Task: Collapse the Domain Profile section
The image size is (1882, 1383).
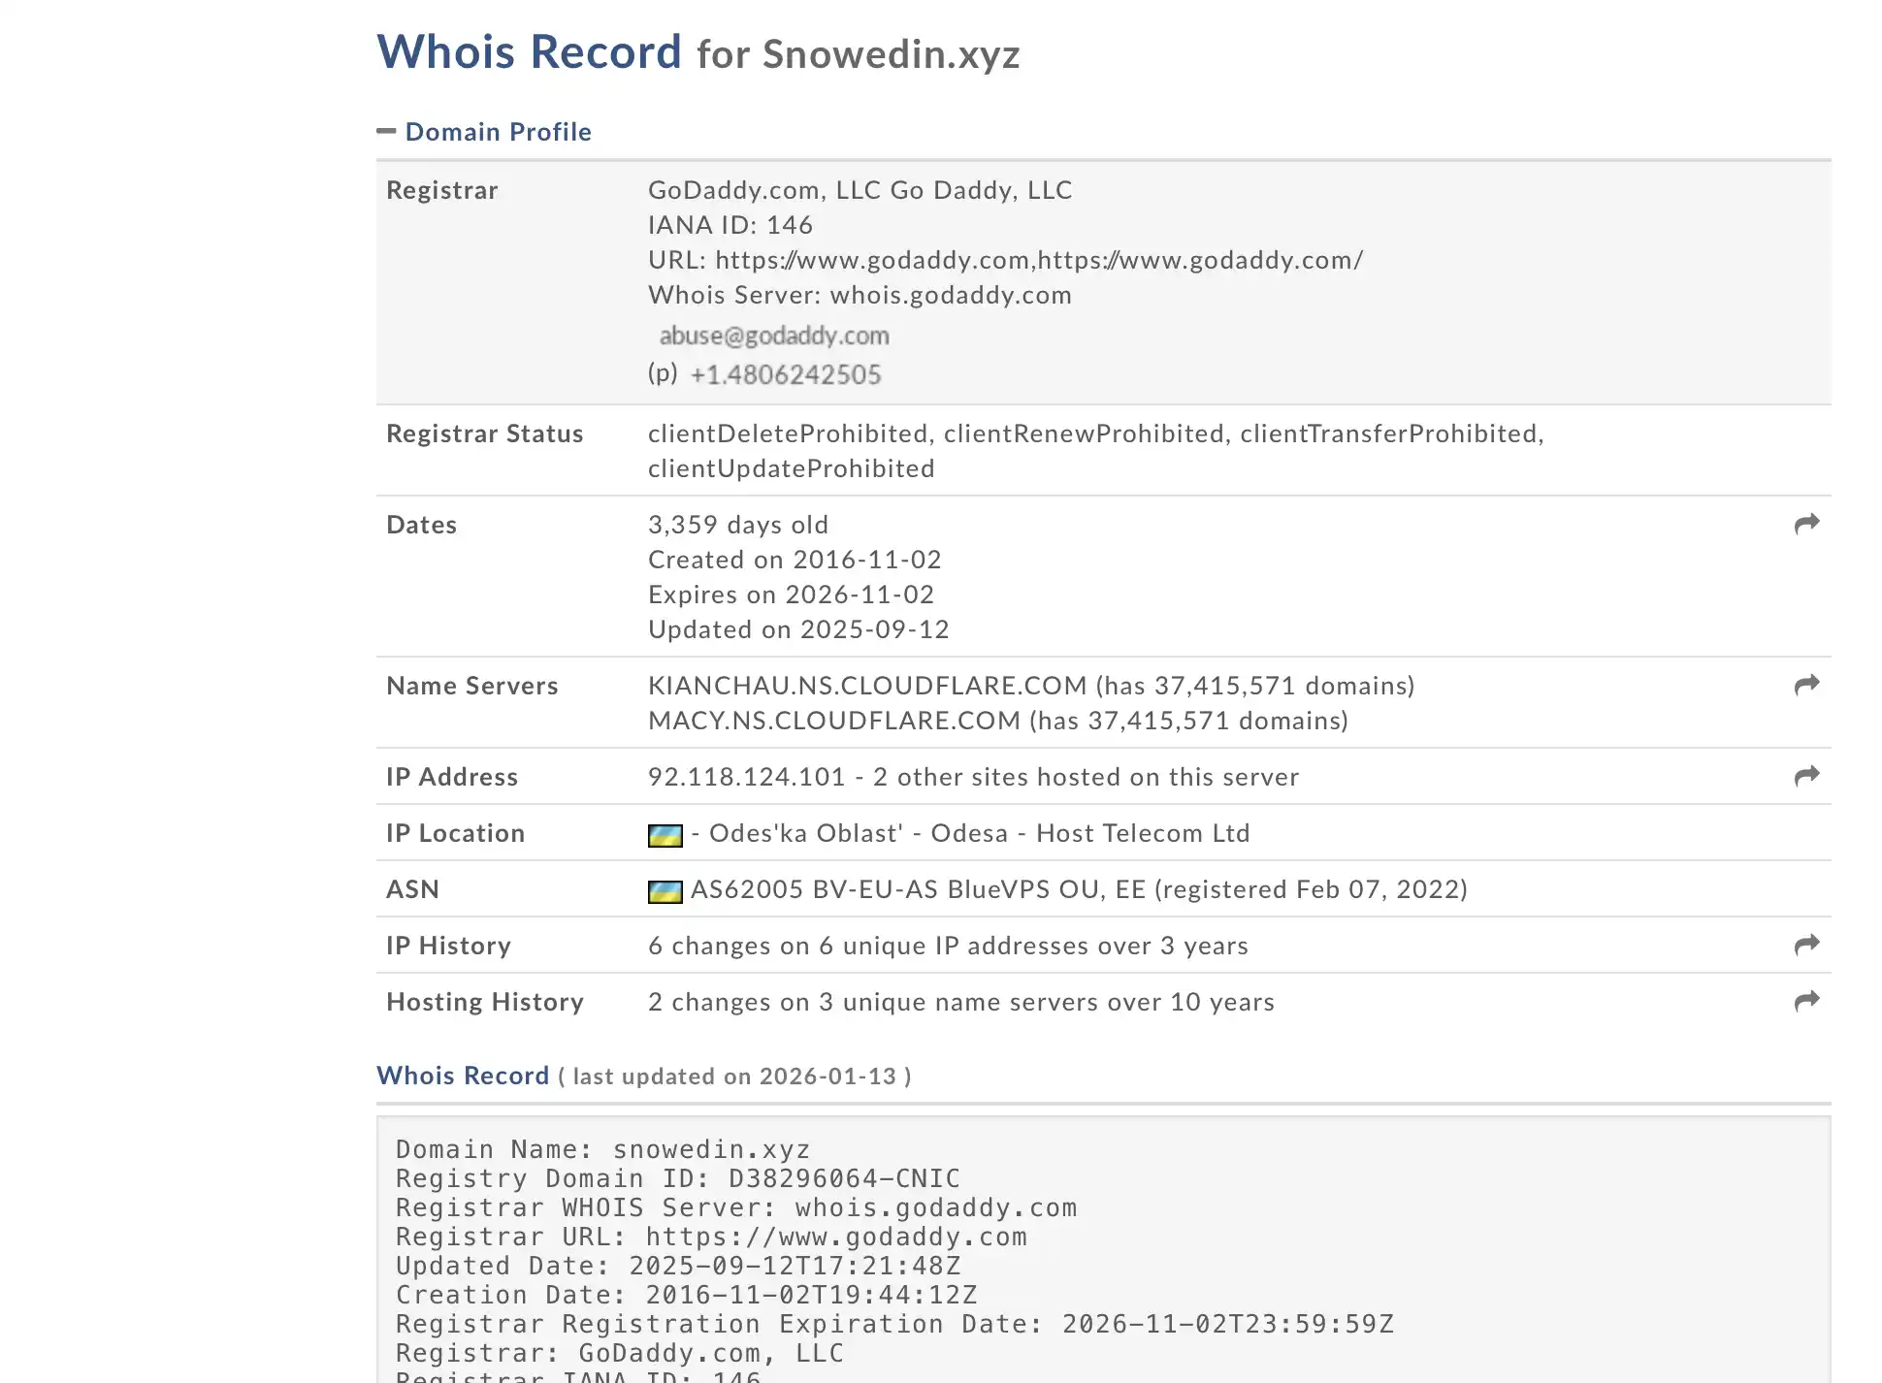Action: click(x=386, y=131)
